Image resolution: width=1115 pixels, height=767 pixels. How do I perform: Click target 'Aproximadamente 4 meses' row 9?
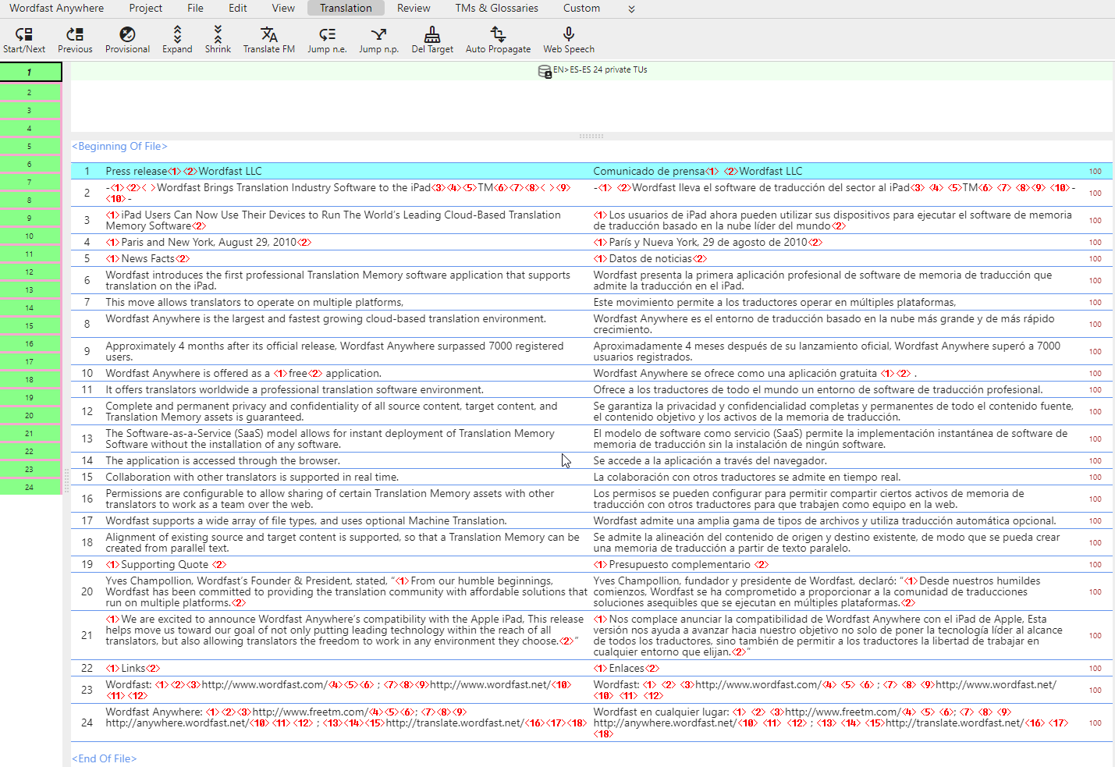point(826,351)
